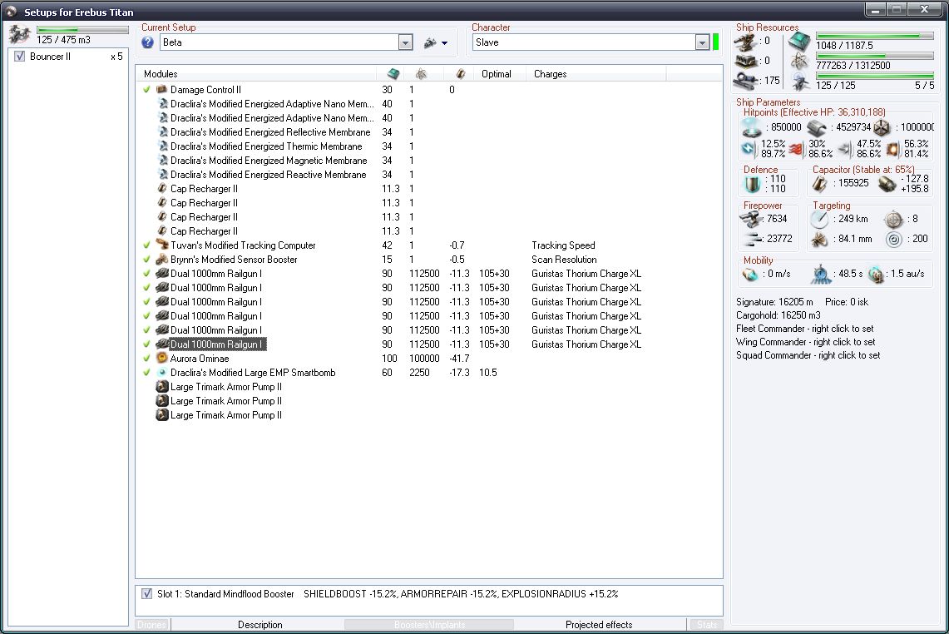Screen dimensions: 949x634
Task: Click the capacitor recharge icon beside -127.8
Action: tap(887, 184)
